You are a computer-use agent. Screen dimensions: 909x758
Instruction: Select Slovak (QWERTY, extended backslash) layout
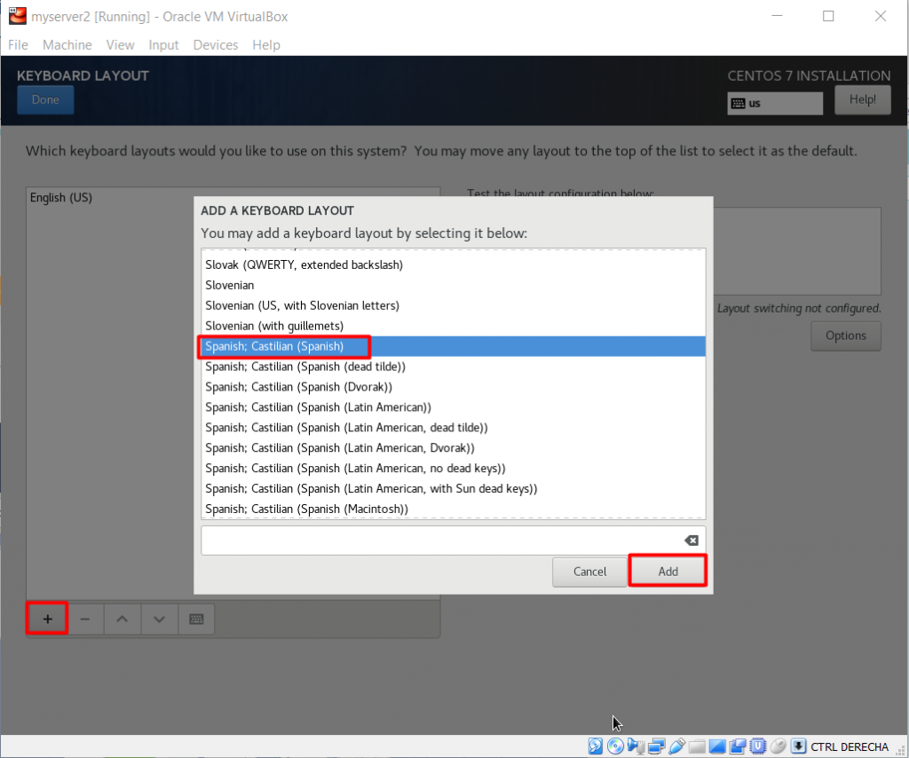(x=454, y=265)
